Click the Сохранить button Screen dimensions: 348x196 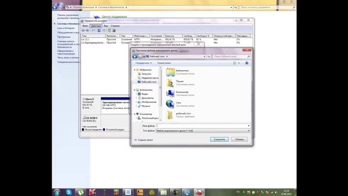click(x=219, y=139)
